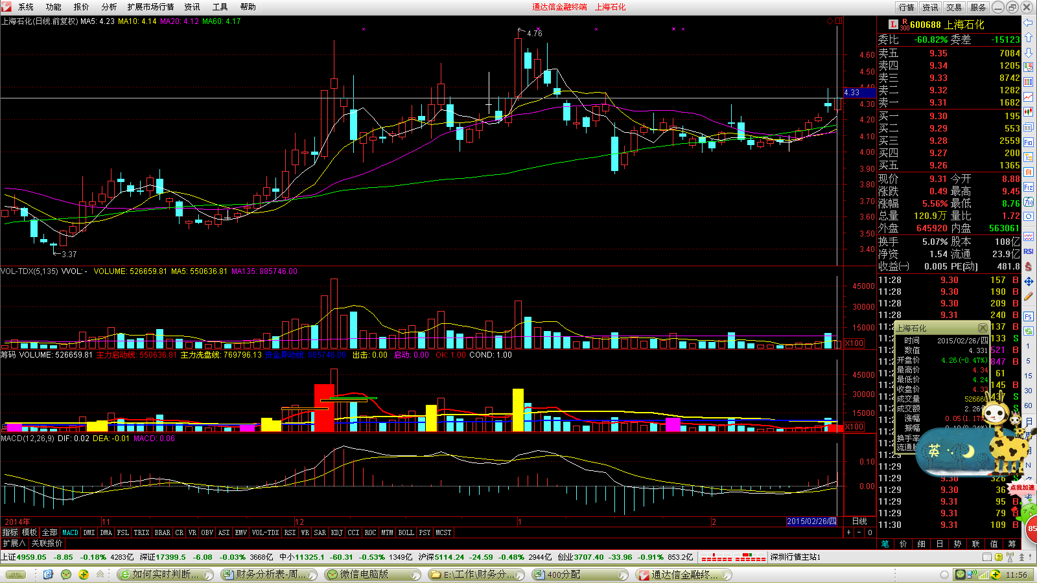Image resolution: width=1037 pixels, height=583 pixels.
Task: Select the 势 tab under the tick list
Action: tap(958, 544)
